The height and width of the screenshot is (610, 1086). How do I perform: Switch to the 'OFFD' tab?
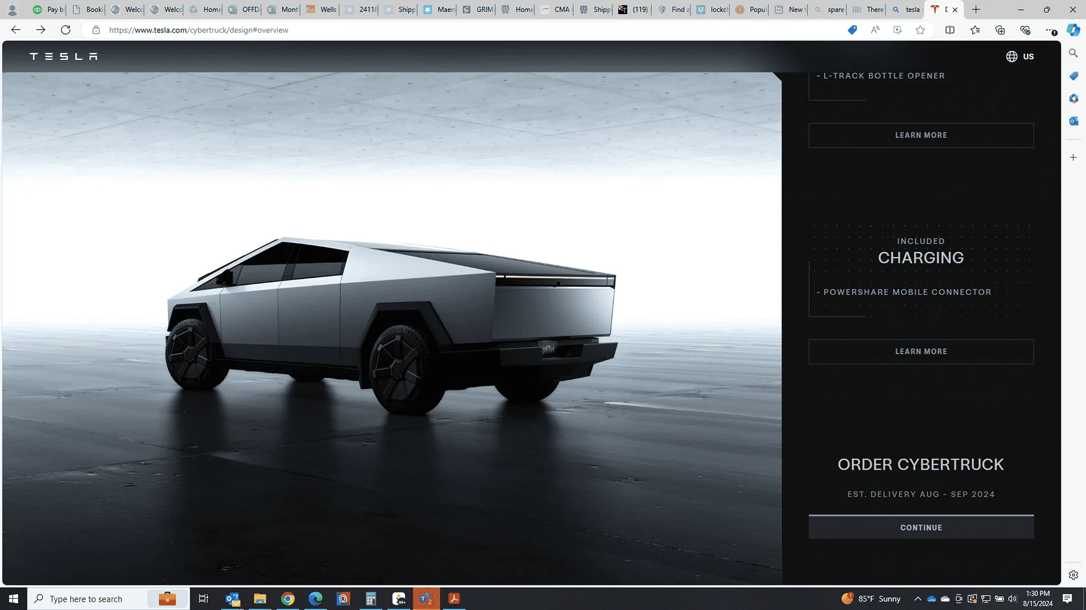[243, 10]
